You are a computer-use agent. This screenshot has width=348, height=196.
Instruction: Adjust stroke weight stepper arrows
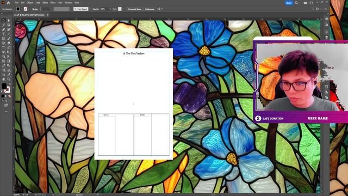(40, 9)
